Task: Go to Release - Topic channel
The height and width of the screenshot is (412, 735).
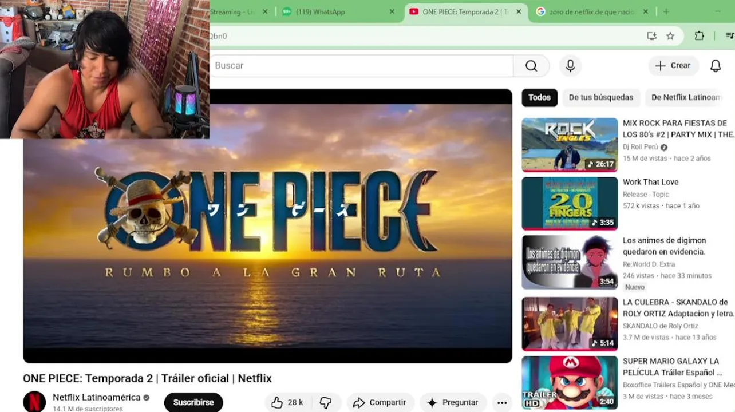Action: pyautogui.click(x=646, y=195)
